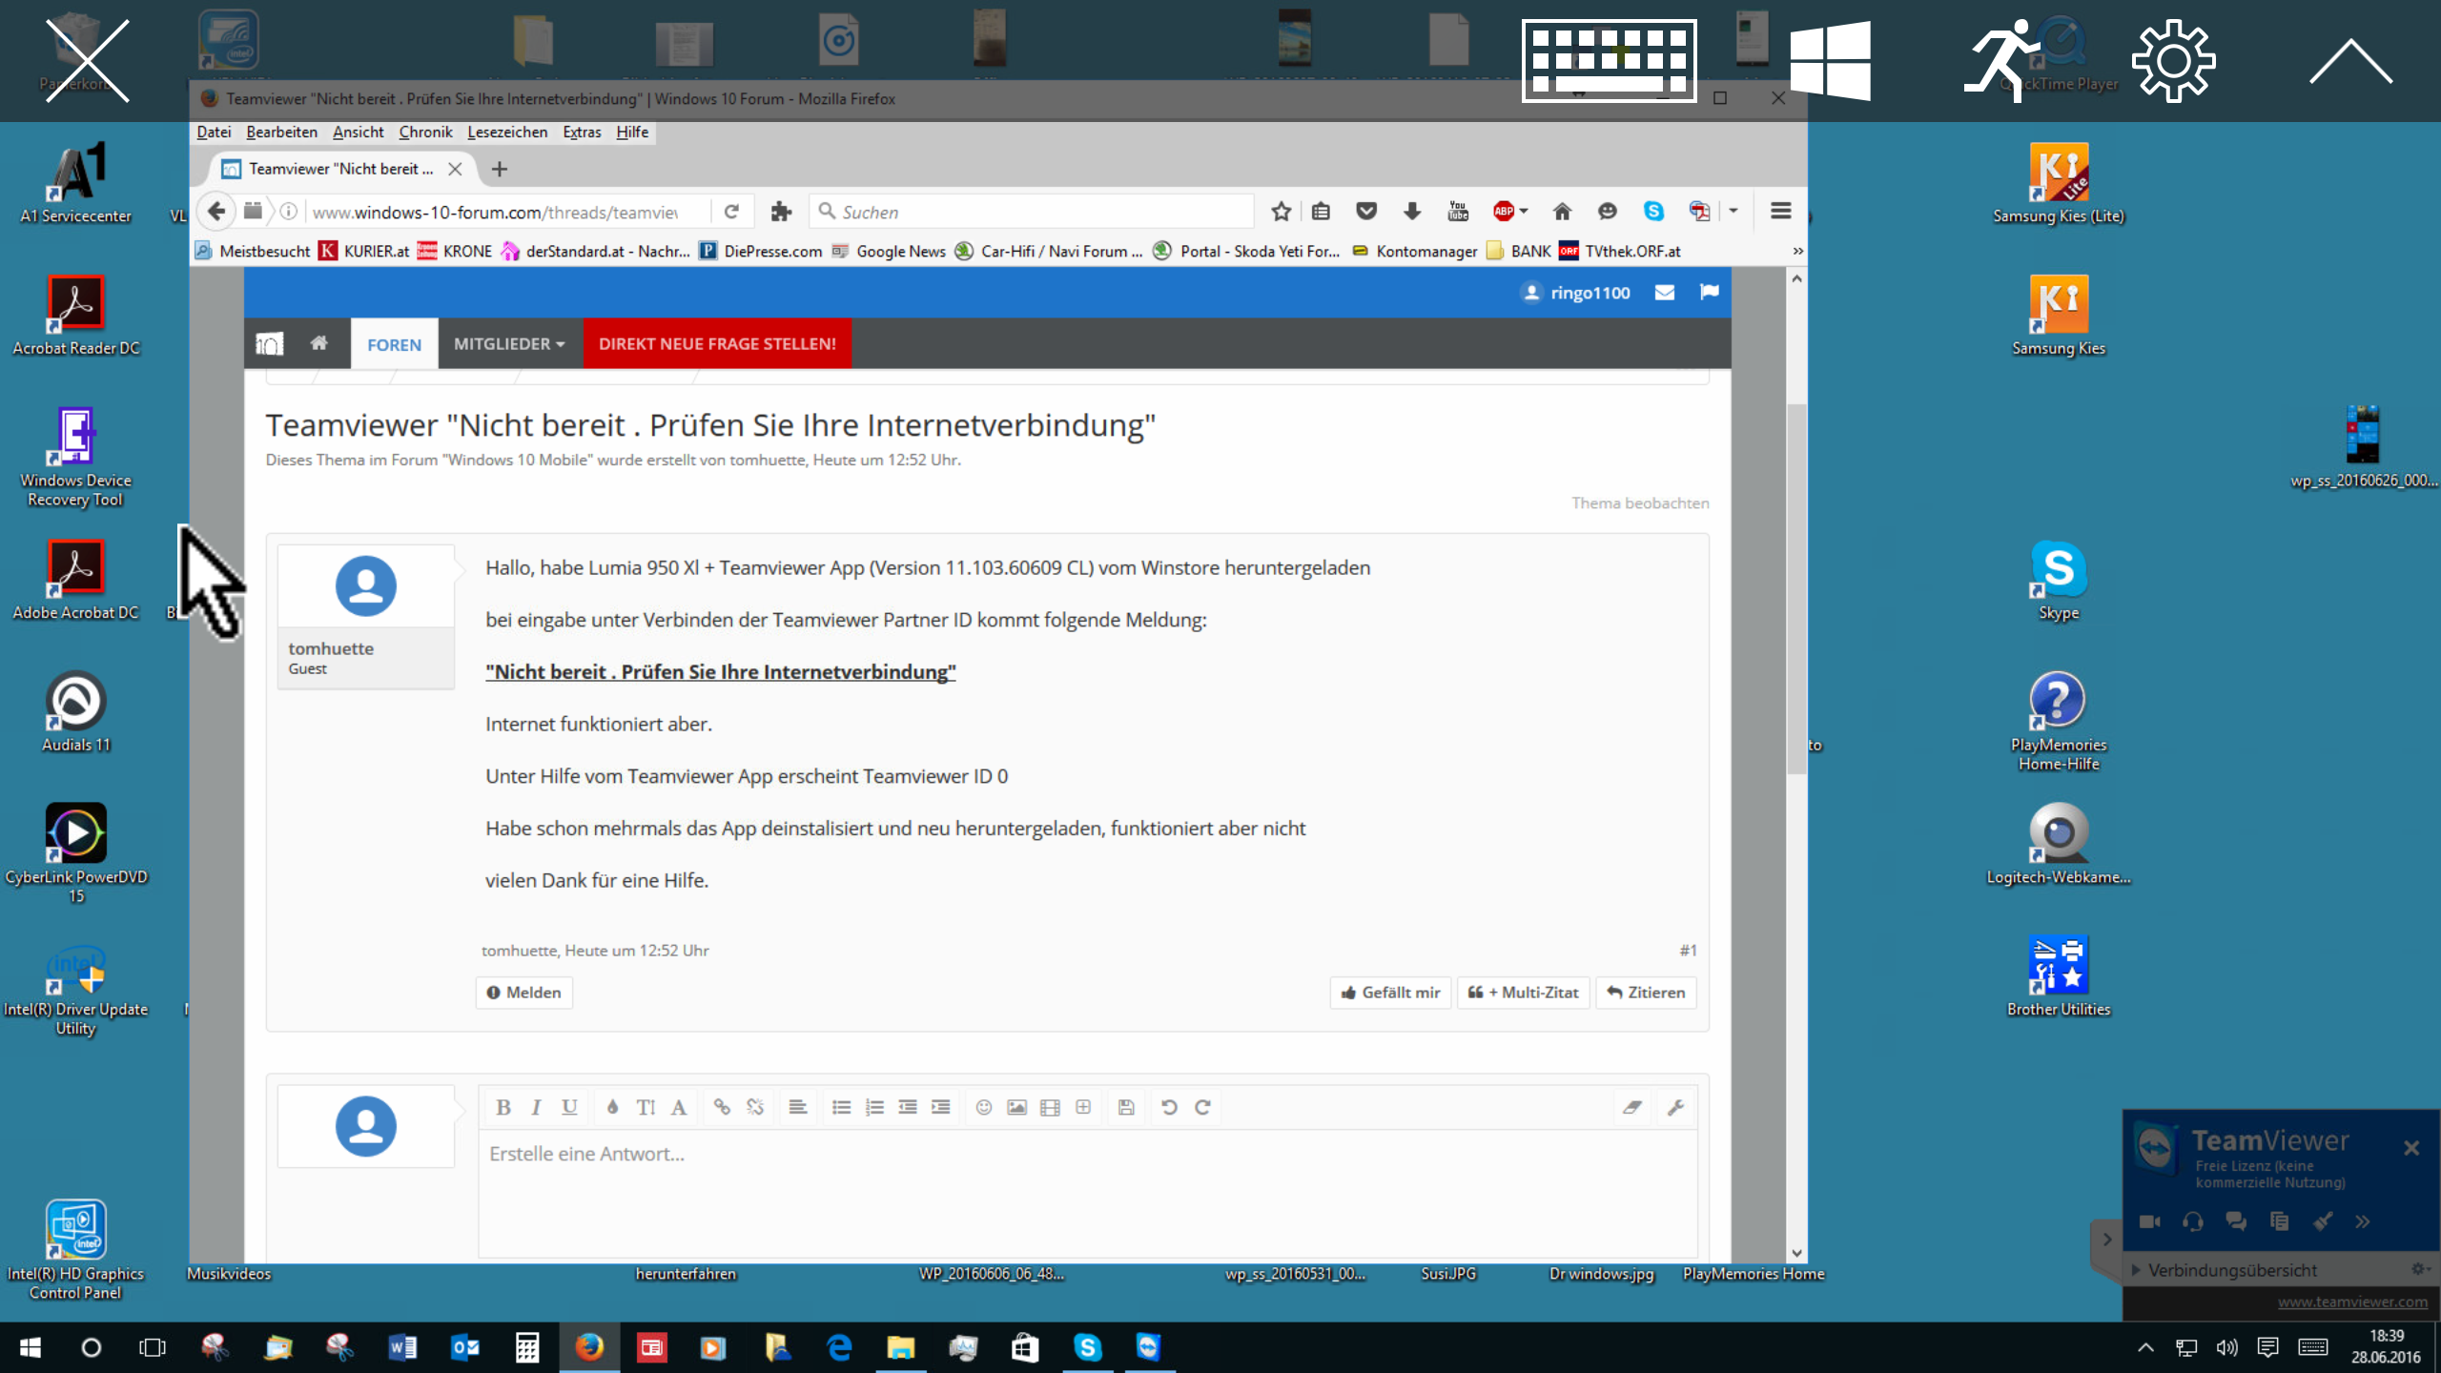This screenshot has width=2441, height=1373.
Task: Collapse the TeamViewer side panel arrow
Action: click(x=2106, y=1240)
